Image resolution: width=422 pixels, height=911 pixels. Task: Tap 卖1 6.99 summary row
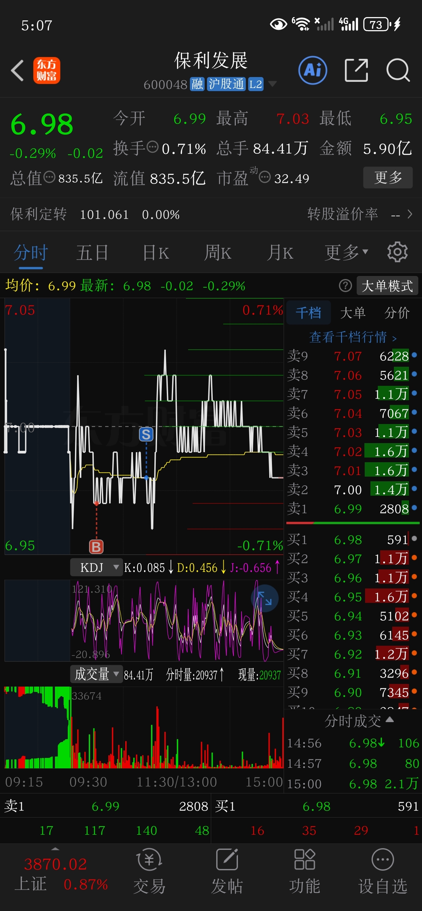click(x=105, y=806)
